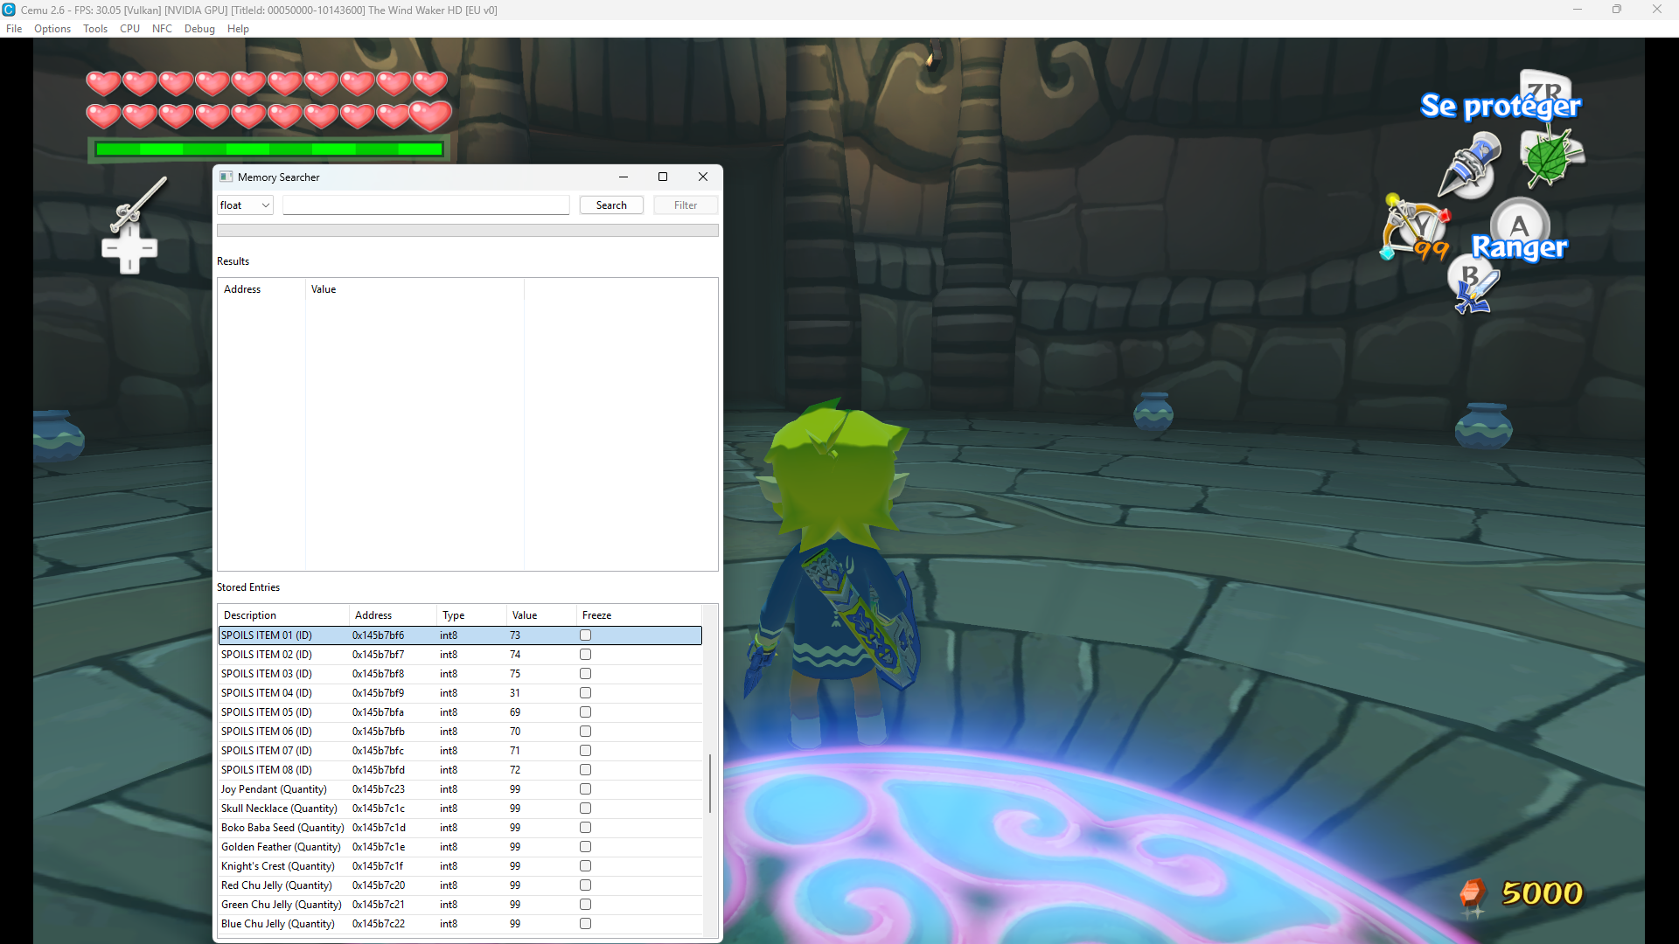The width and height of the screenshot is (1679, 944).
Task: Click the Description column header
Action: tap(283, 615)
